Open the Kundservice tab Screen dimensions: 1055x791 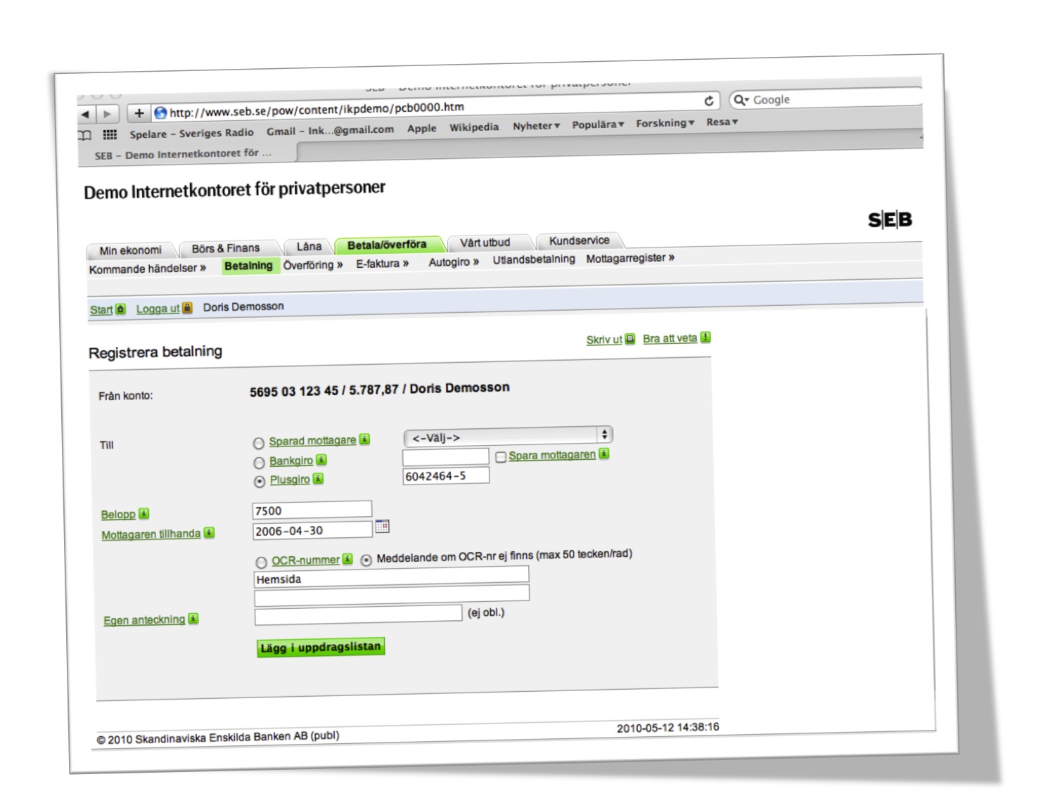click(x=580, y=240)
